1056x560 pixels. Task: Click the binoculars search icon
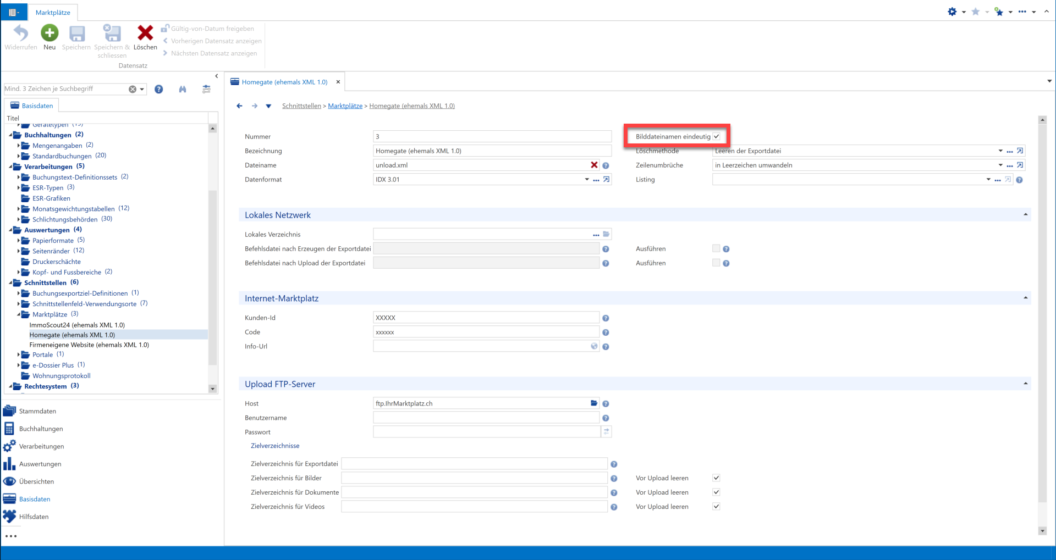point(183,89)
